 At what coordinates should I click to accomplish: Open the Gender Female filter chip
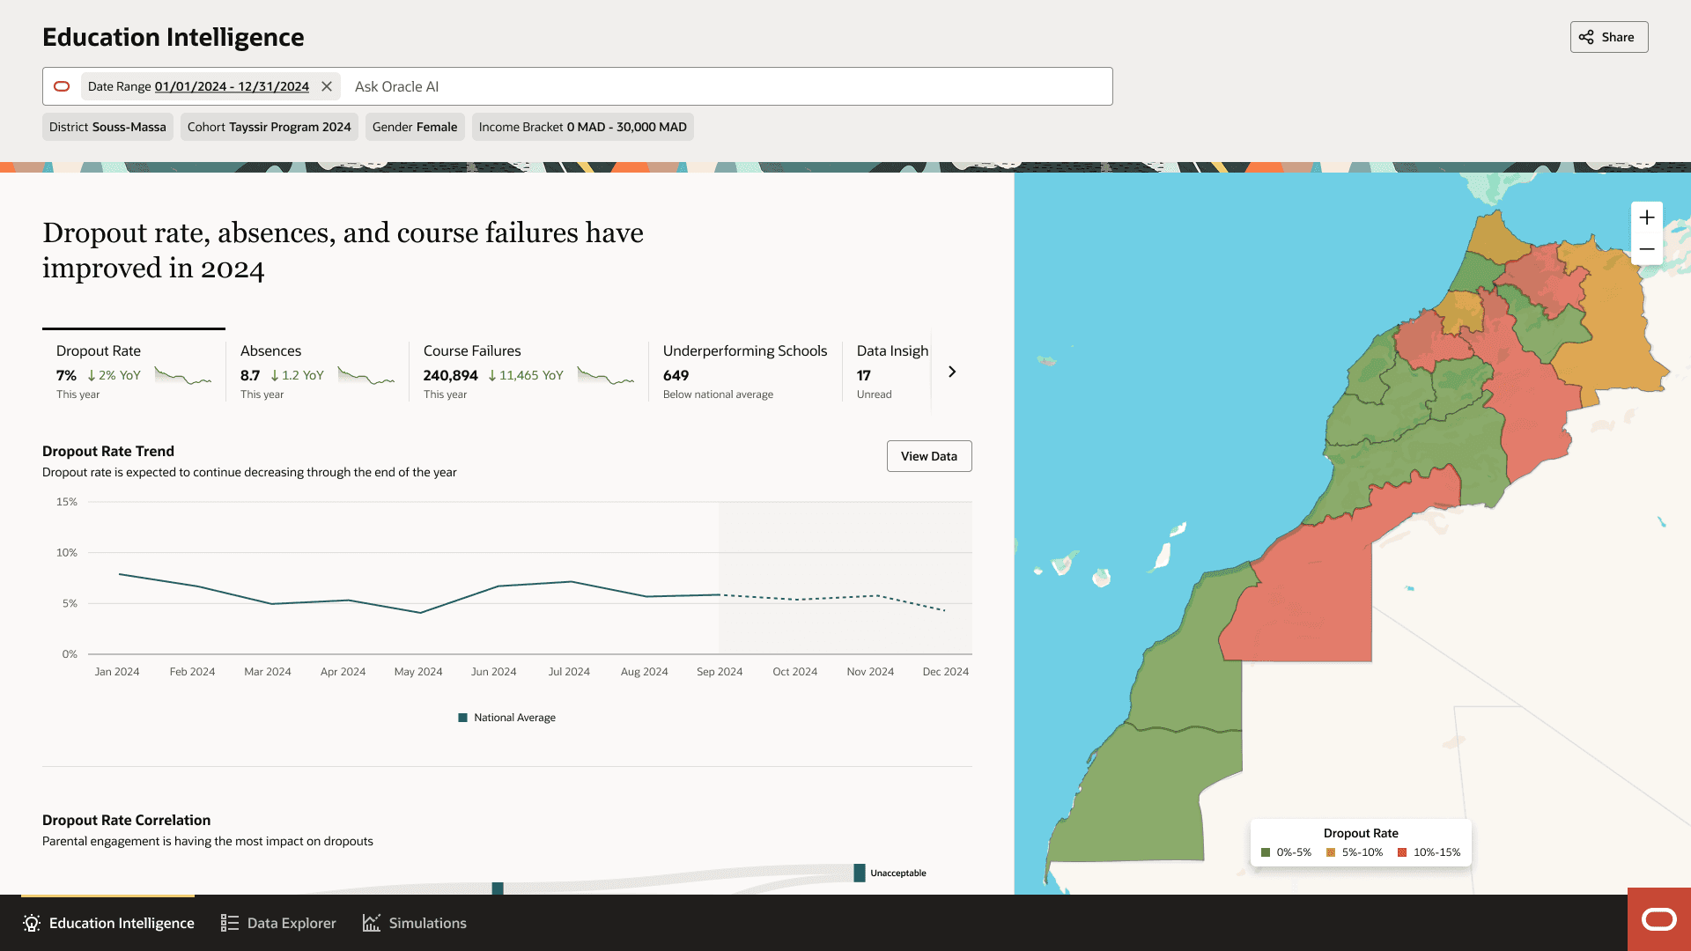414,127
